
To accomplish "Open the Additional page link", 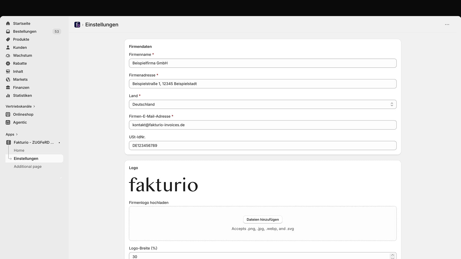I will pyautogui.click(x=28, y=167).
